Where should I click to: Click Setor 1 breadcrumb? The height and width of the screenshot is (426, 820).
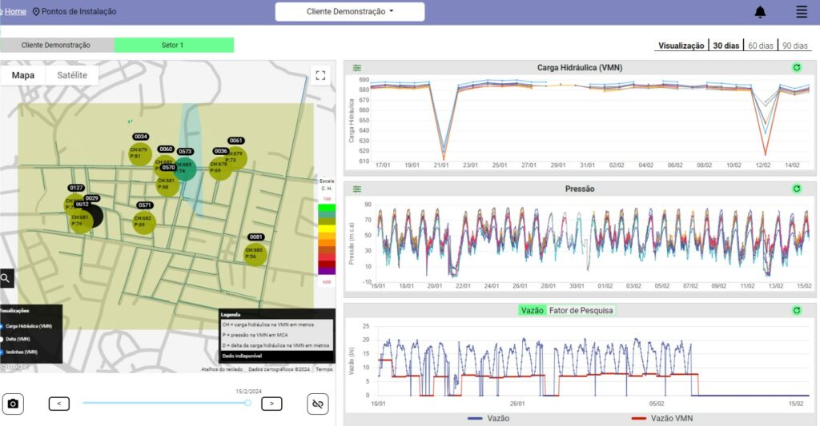coord(174,45)
